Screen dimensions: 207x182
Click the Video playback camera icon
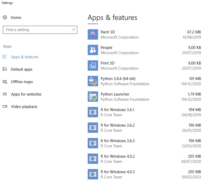5,106
